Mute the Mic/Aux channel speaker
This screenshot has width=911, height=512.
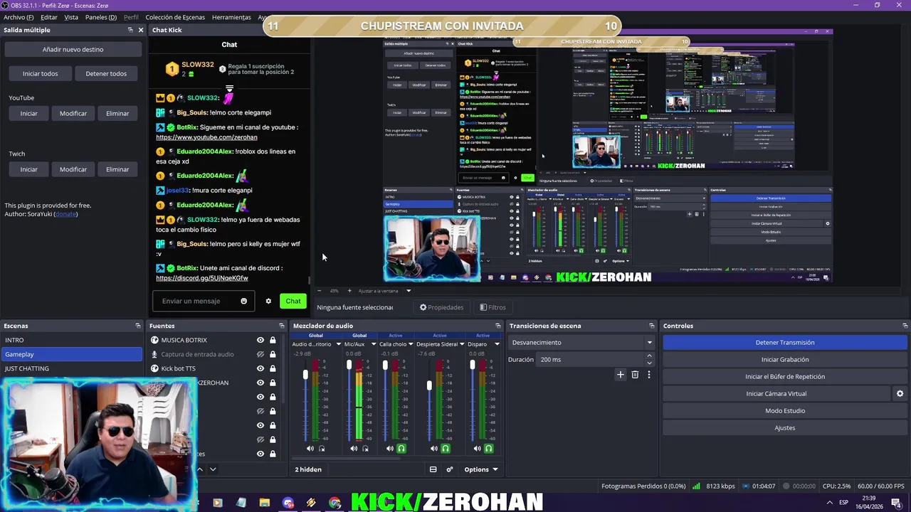click(354, 449)
